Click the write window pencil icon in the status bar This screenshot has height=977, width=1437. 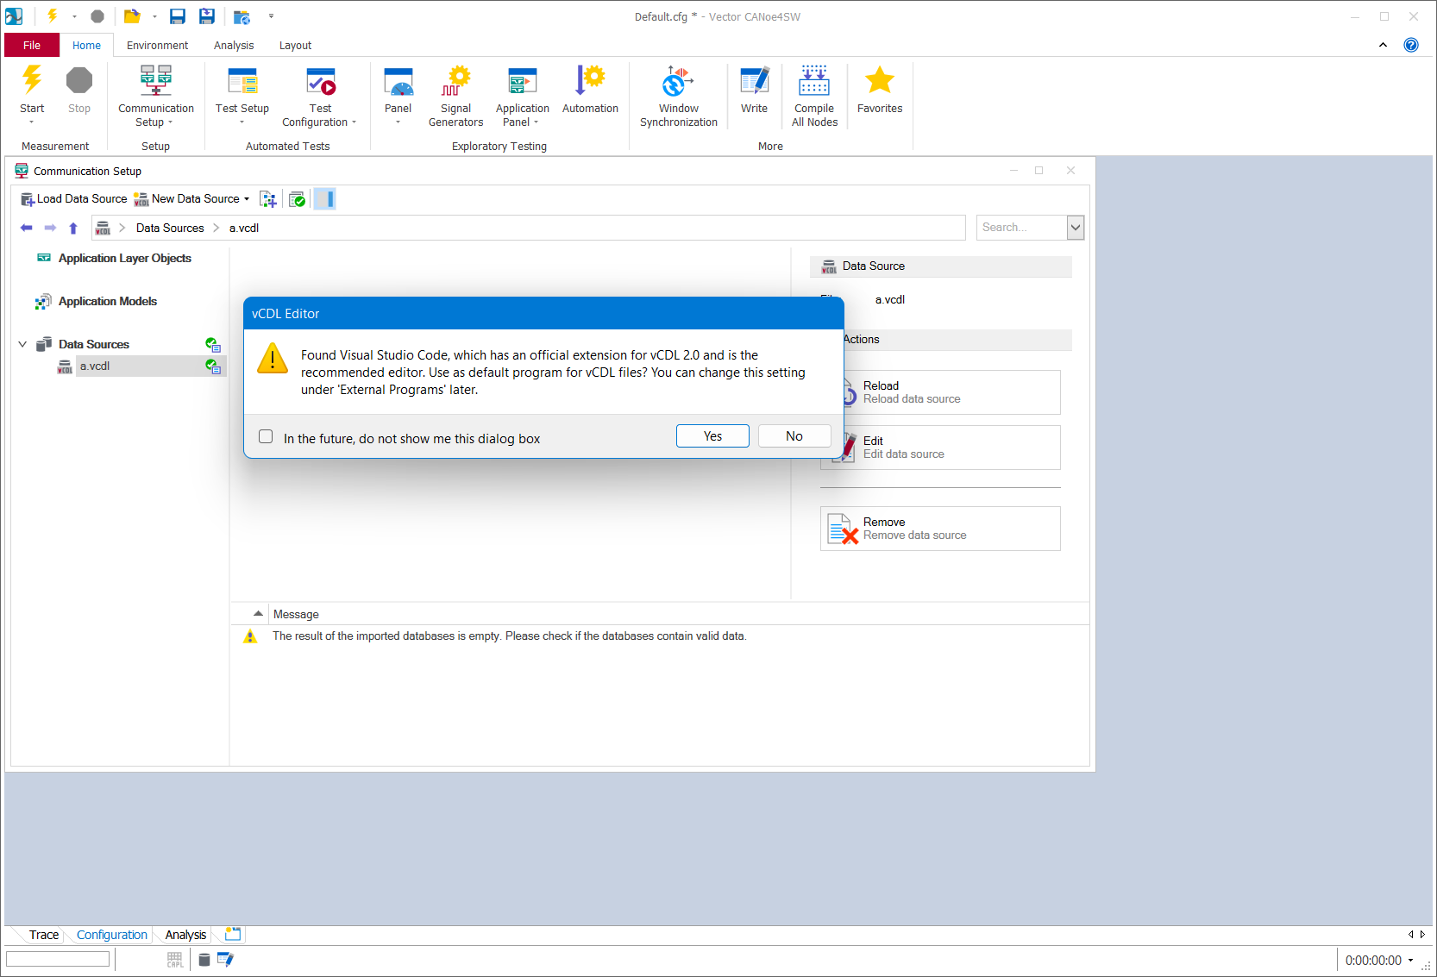225,960
